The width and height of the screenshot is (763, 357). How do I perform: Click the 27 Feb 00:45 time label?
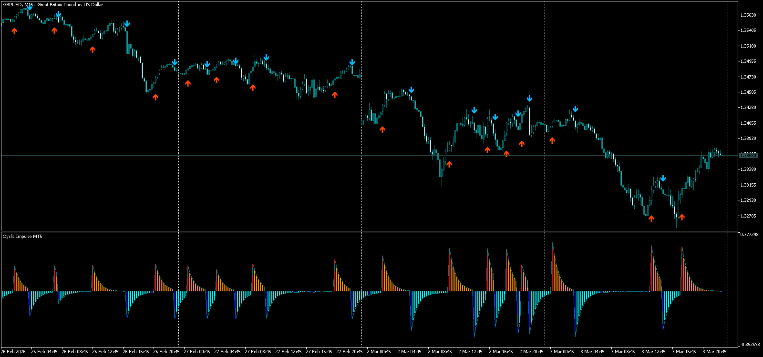point(197,352)
